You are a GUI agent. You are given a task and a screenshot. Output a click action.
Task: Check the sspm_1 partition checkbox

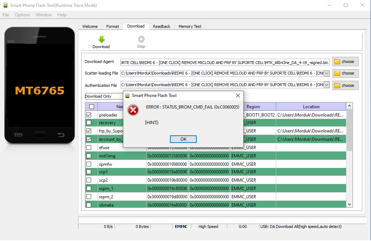pyautogui.click(x=89, y=188)
